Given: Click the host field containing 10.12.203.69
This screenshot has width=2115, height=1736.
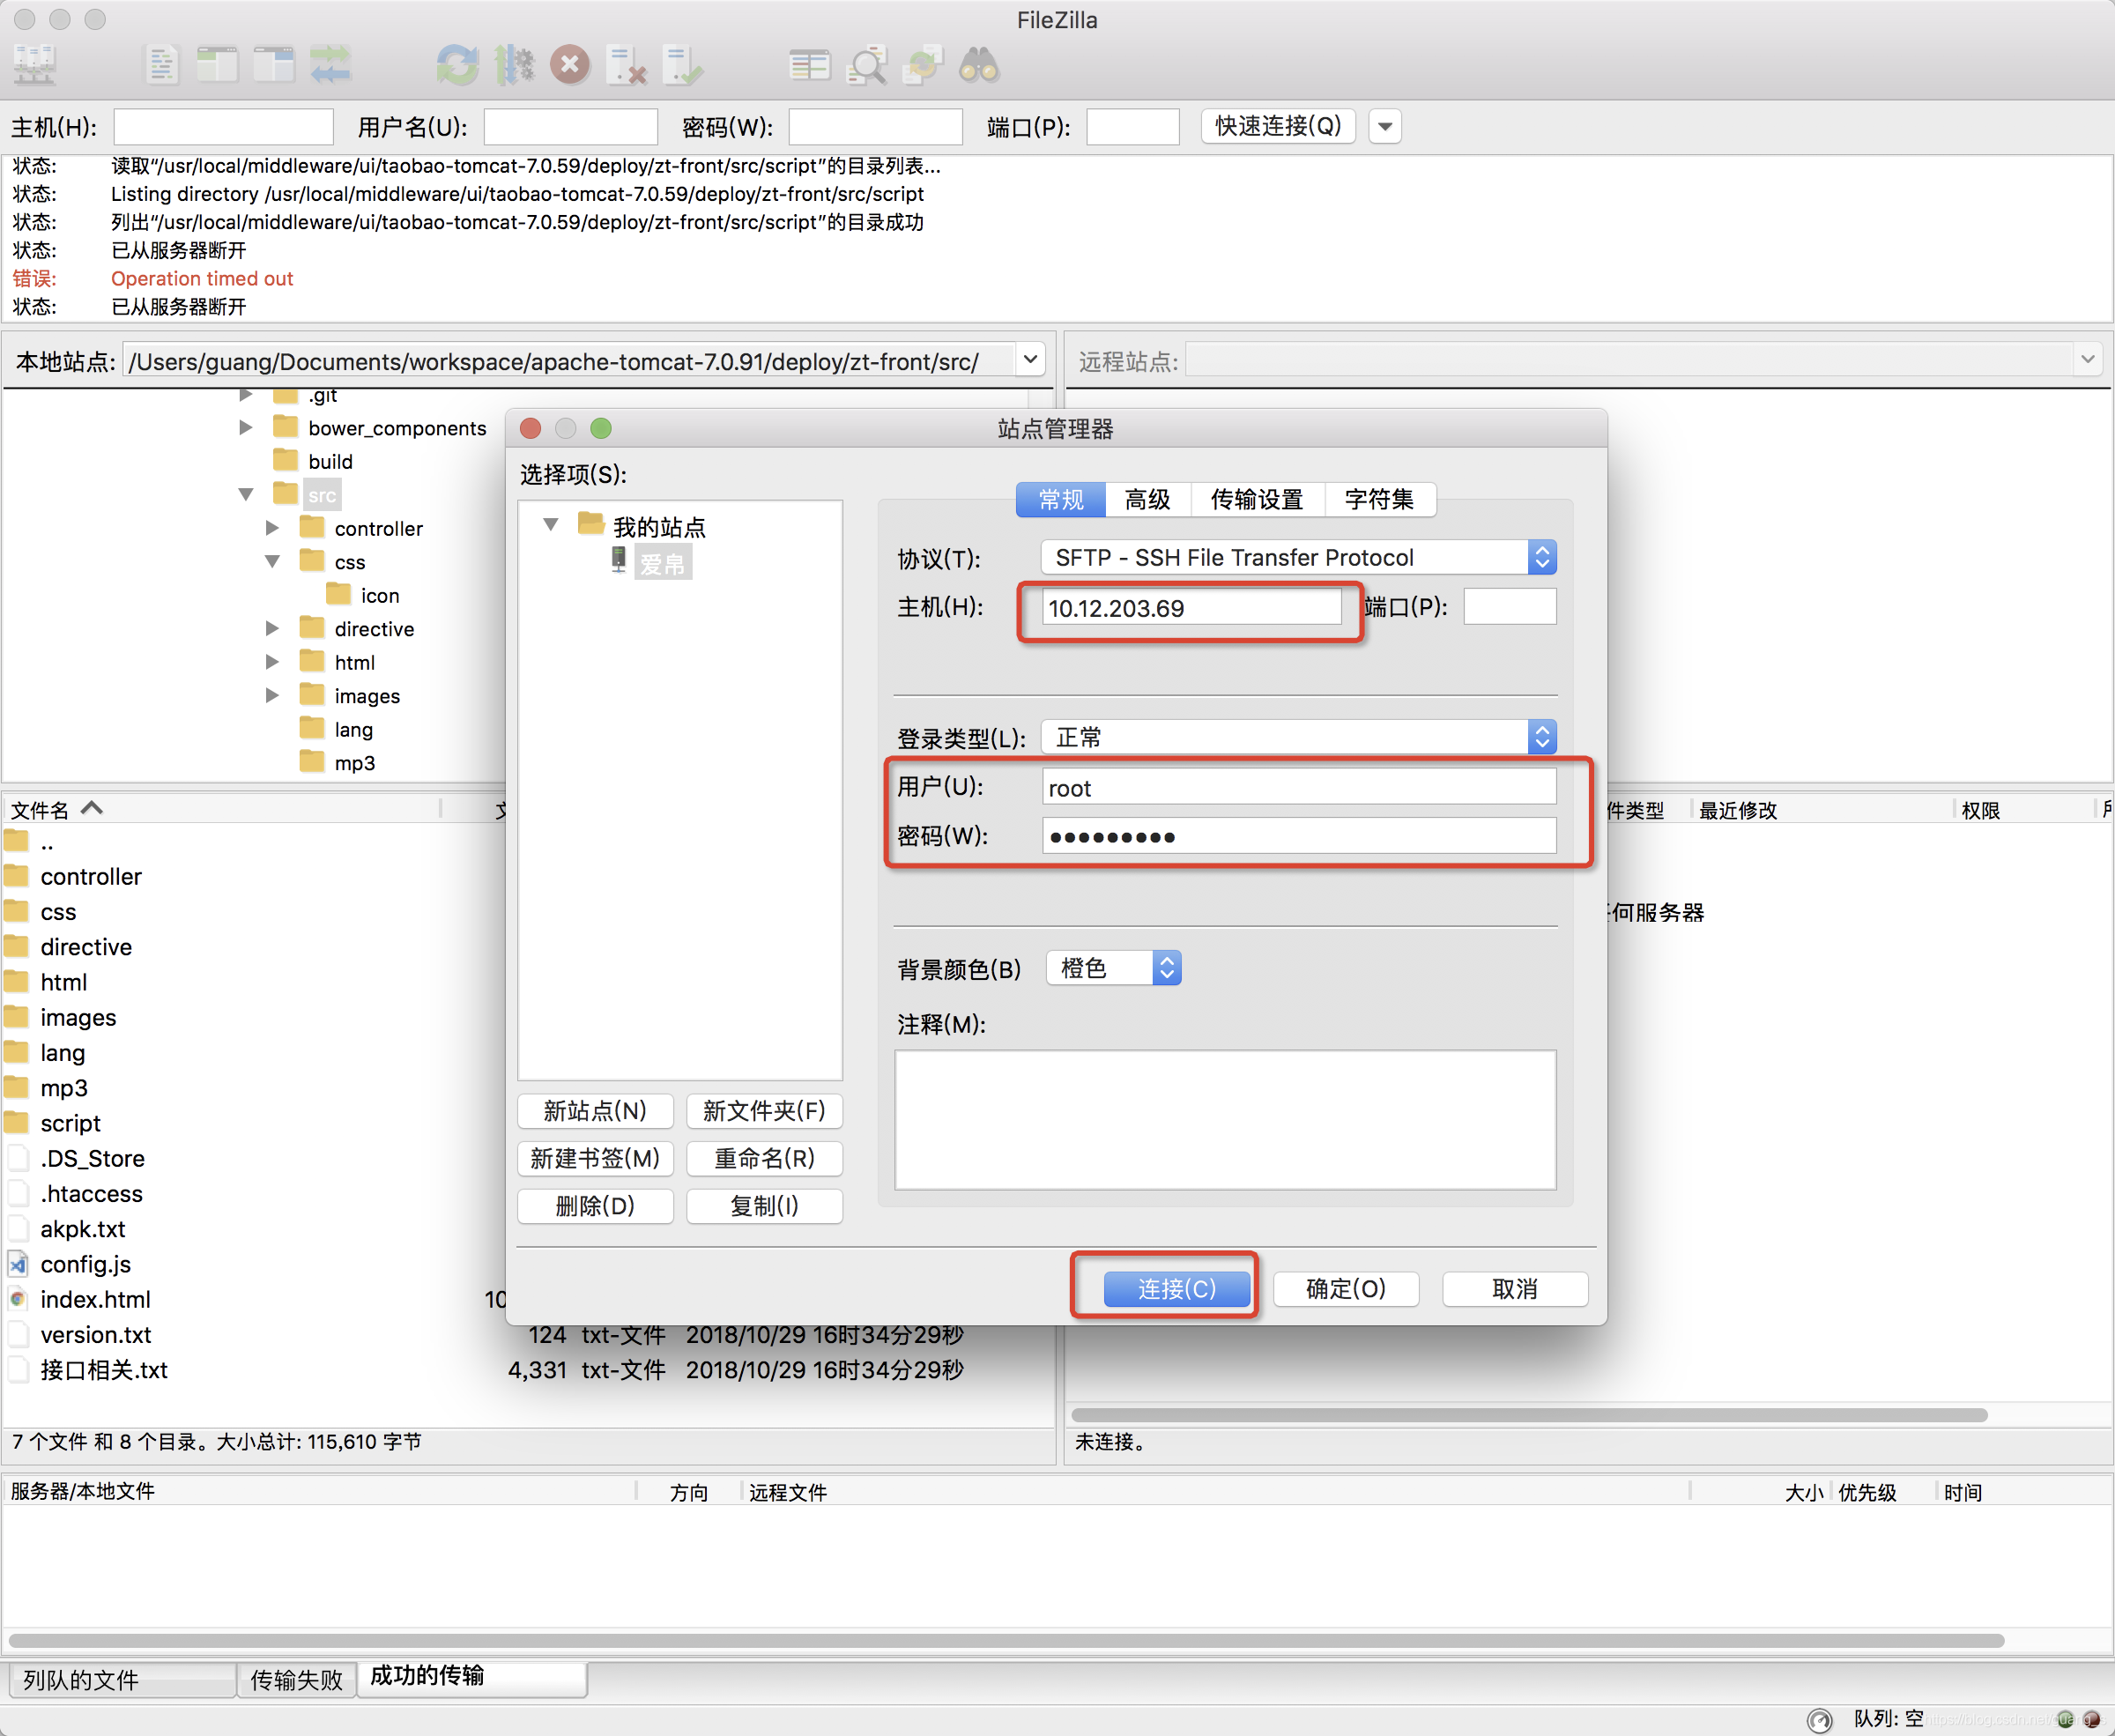Looking at the screenshot, I should click(1191, 608).
